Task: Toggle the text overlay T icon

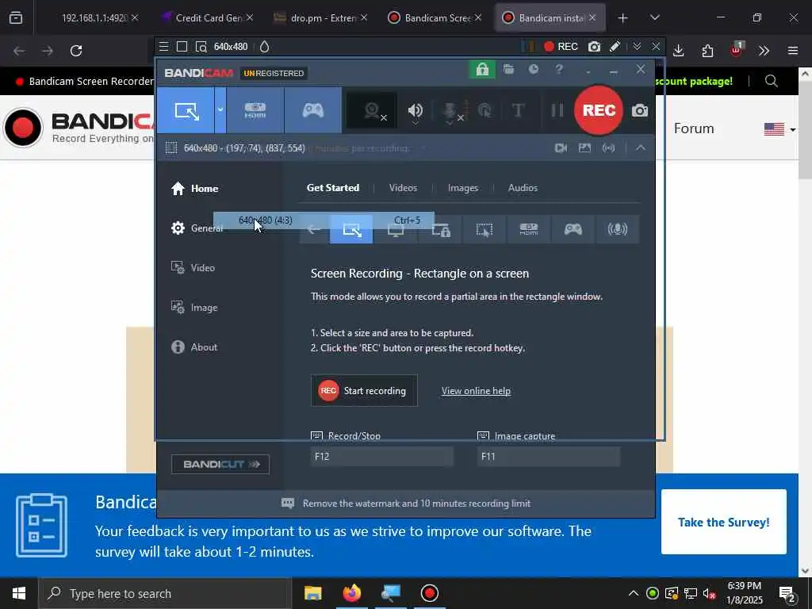Action: click(518, 110)
